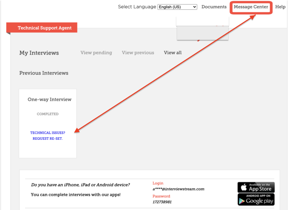
Task: Click the Technical Issues? Request Re-set link
Action: [x=48, y=136]
